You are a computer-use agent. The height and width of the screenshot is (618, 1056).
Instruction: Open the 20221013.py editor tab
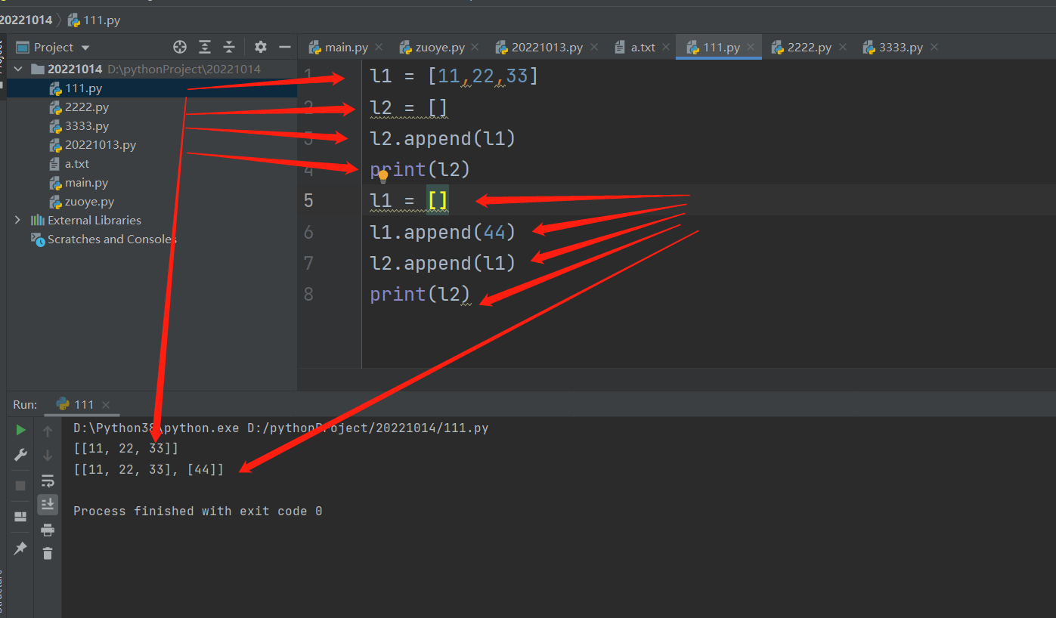(x=539, y=47)
